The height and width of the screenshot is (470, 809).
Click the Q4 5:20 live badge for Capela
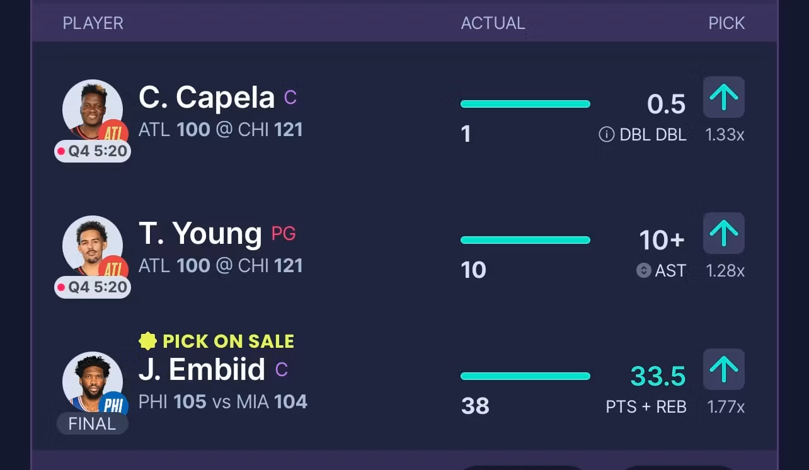93,151
